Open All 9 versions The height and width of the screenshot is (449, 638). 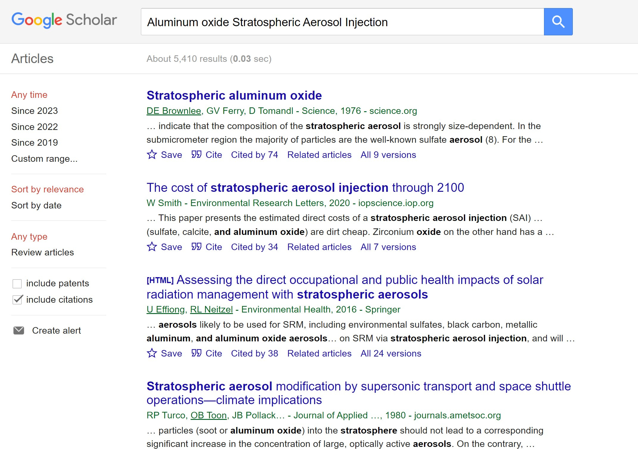pos(388,155)
